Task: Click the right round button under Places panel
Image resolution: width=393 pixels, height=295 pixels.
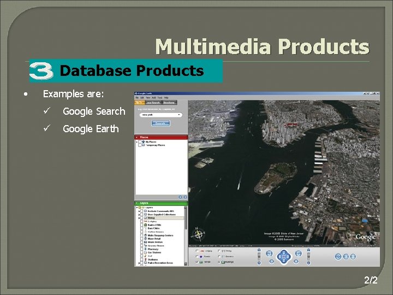Action: click(185, 197)
